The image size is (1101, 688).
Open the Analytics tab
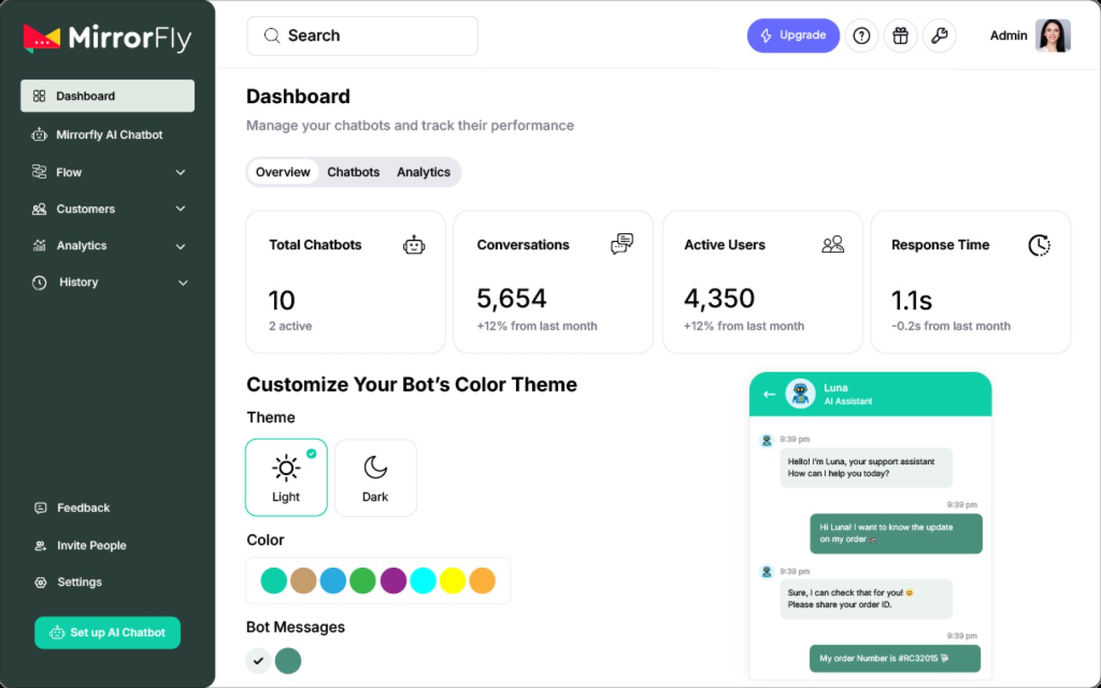pos(424,172)
